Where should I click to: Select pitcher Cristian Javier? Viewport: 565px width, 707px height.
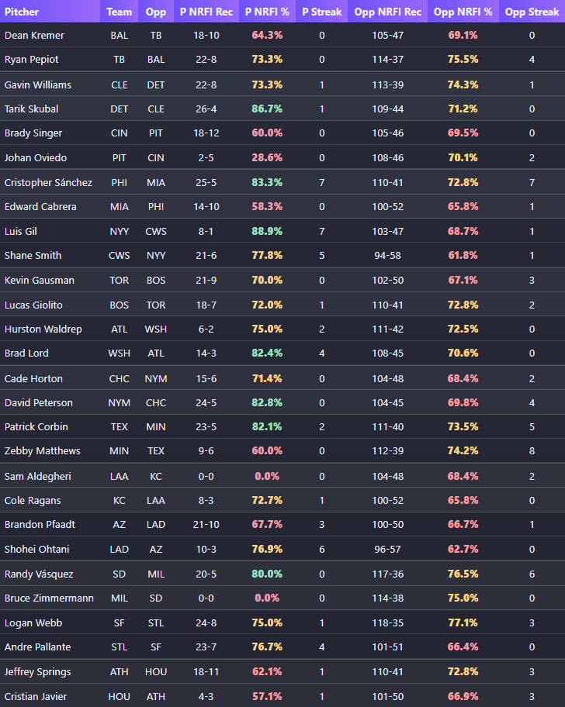36,697
